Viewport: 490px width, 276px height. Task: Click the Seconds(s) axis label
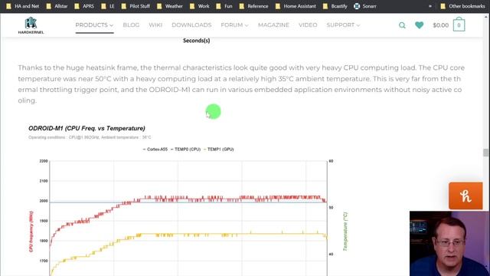196,41
